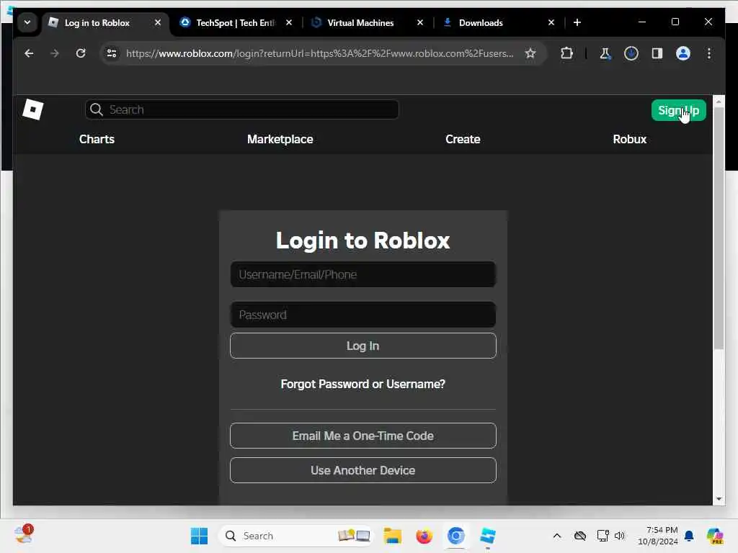Click Use Another Device button
738x553 pixels.
click(363, 470)
